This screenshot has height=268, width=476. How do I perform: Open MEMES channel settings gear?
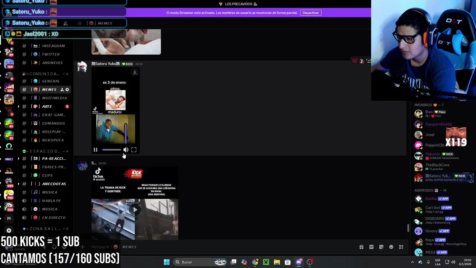67,90
